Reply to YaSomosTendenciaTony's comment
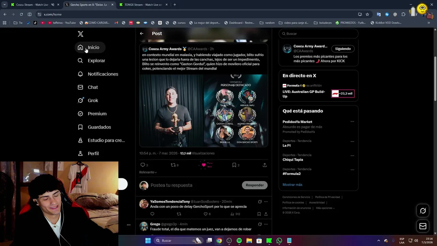Screen dimensions: 437x246 click(x=152, y=214)
